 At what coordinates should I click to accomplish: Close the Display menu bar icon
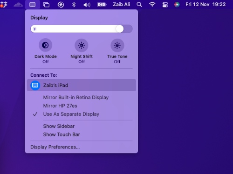[32, 5]
